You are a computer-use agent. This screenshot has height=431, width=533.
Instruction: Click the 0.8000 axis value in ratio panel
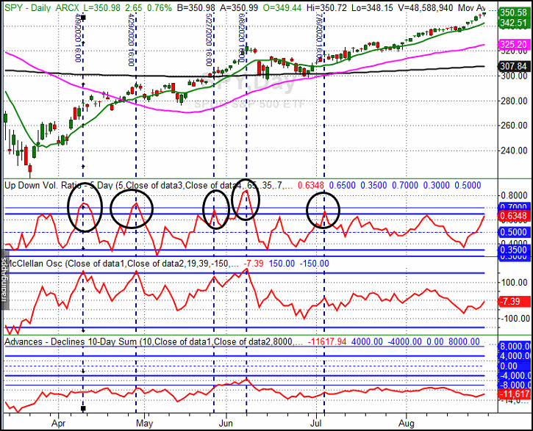(515, 196)
